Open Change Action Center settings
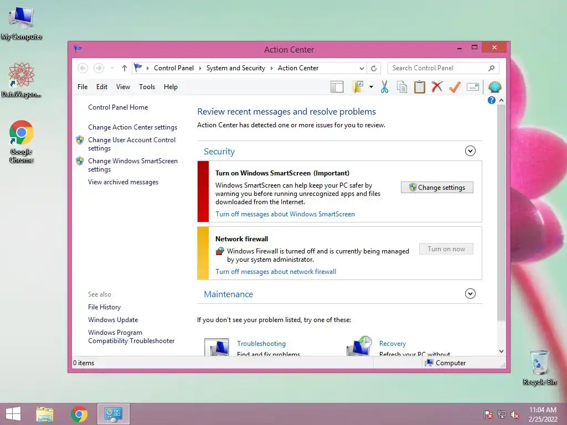 pyautogui.click(x=132, y=127)
